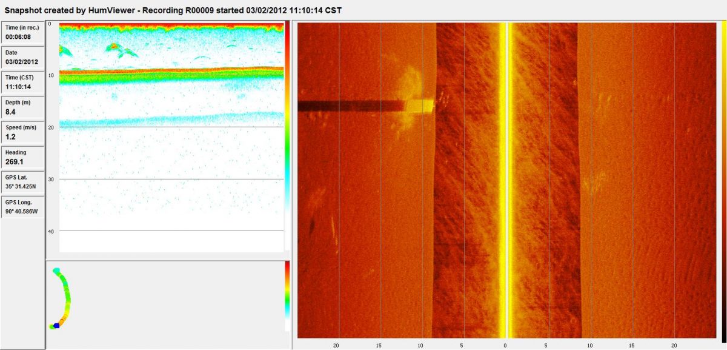Screen dimensions: 727x350
Task: Click the color scale bar beside the track map
Action: click(x=288, y=296)
